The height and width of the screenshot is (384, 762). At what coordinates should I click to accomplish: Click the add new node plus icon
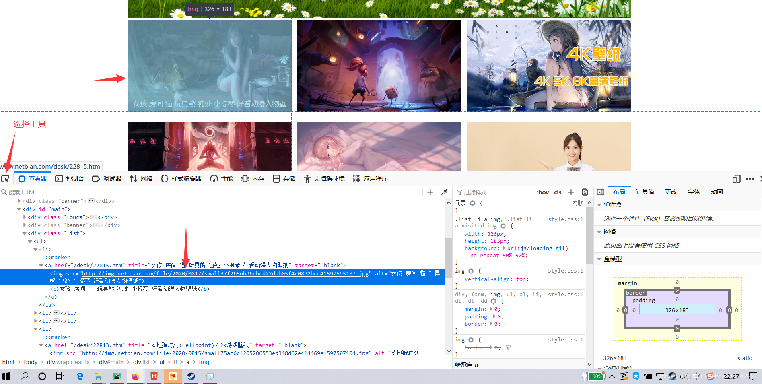pyautogui.click(x=430, y=192)
